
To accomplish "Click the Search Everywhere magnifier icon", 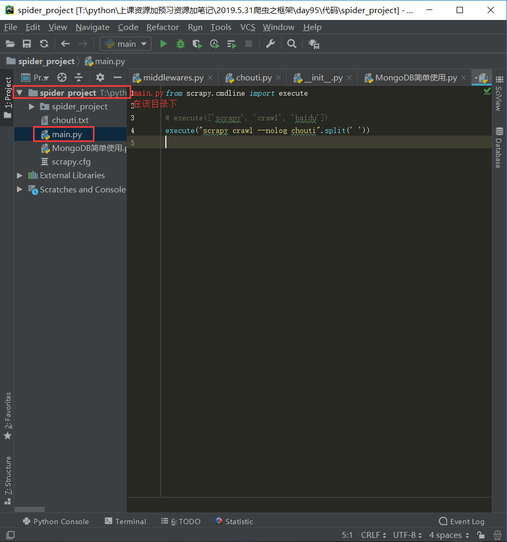I will coord(292,44).
